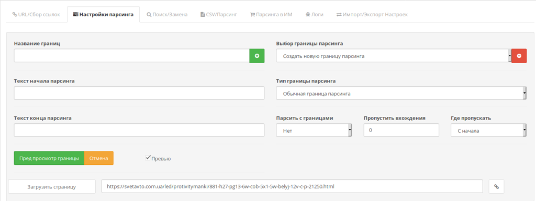Open the Тип границы парсинга dropdown
This screenshot has width=536, height=201.
point(401,93)
